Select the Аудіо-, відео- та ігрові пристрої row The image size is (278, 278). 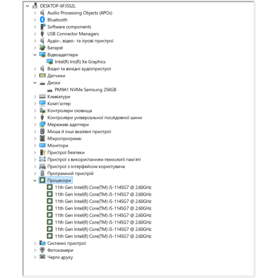tap(80, 41)
